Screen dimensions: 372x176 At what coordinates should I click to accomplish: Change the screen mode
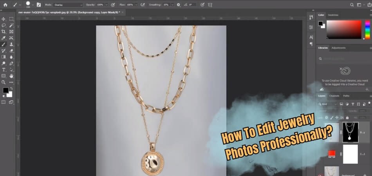coord(11,102)
